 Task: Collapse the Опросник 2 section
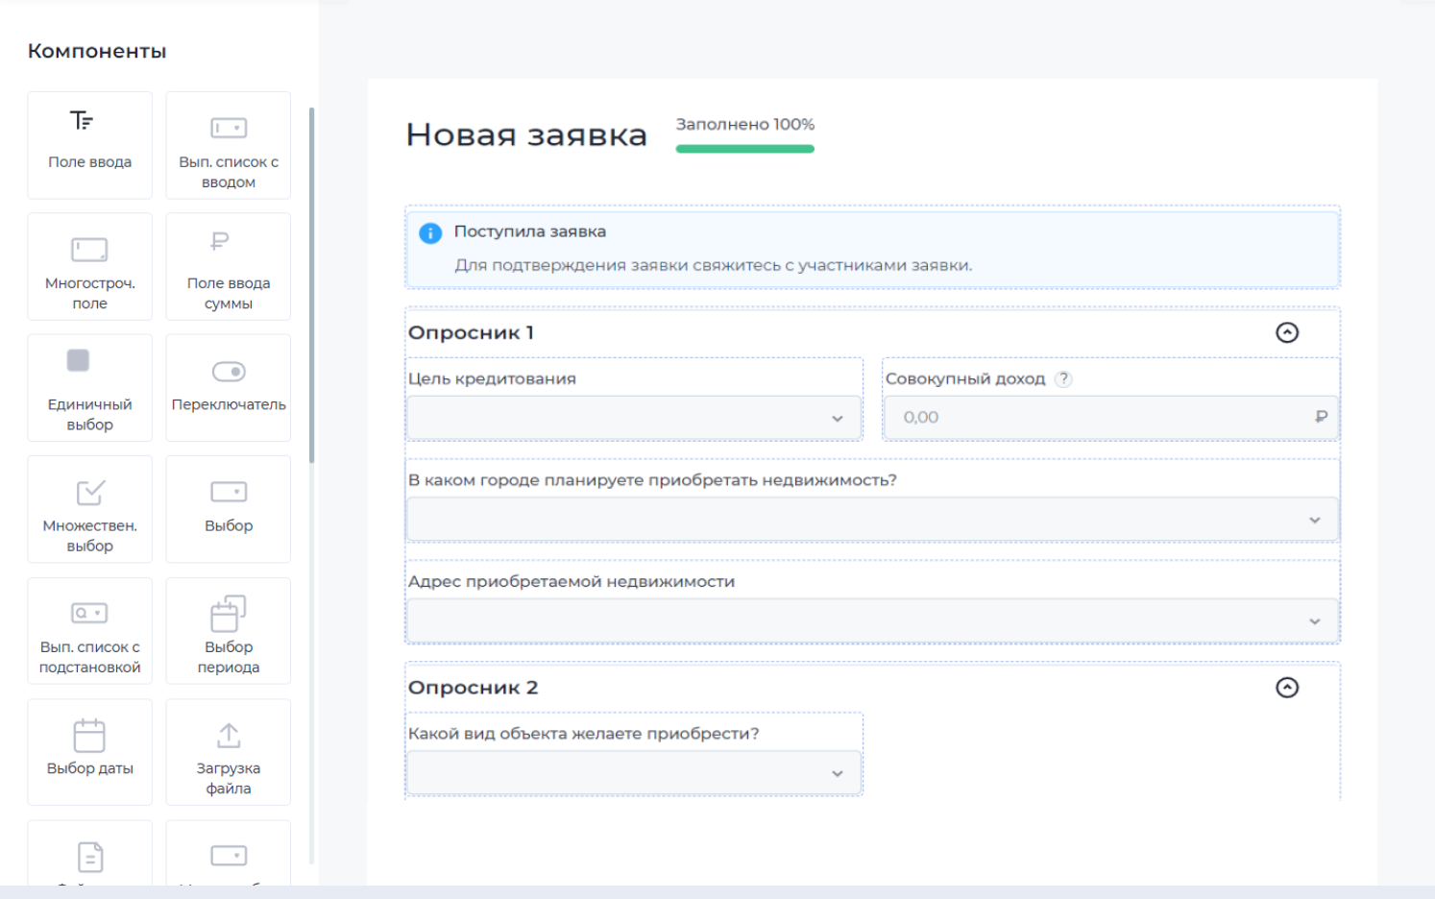coord(1288,688)
